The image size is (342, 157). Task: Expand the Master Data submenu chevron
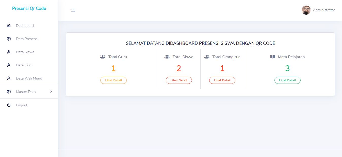point(51,92)
